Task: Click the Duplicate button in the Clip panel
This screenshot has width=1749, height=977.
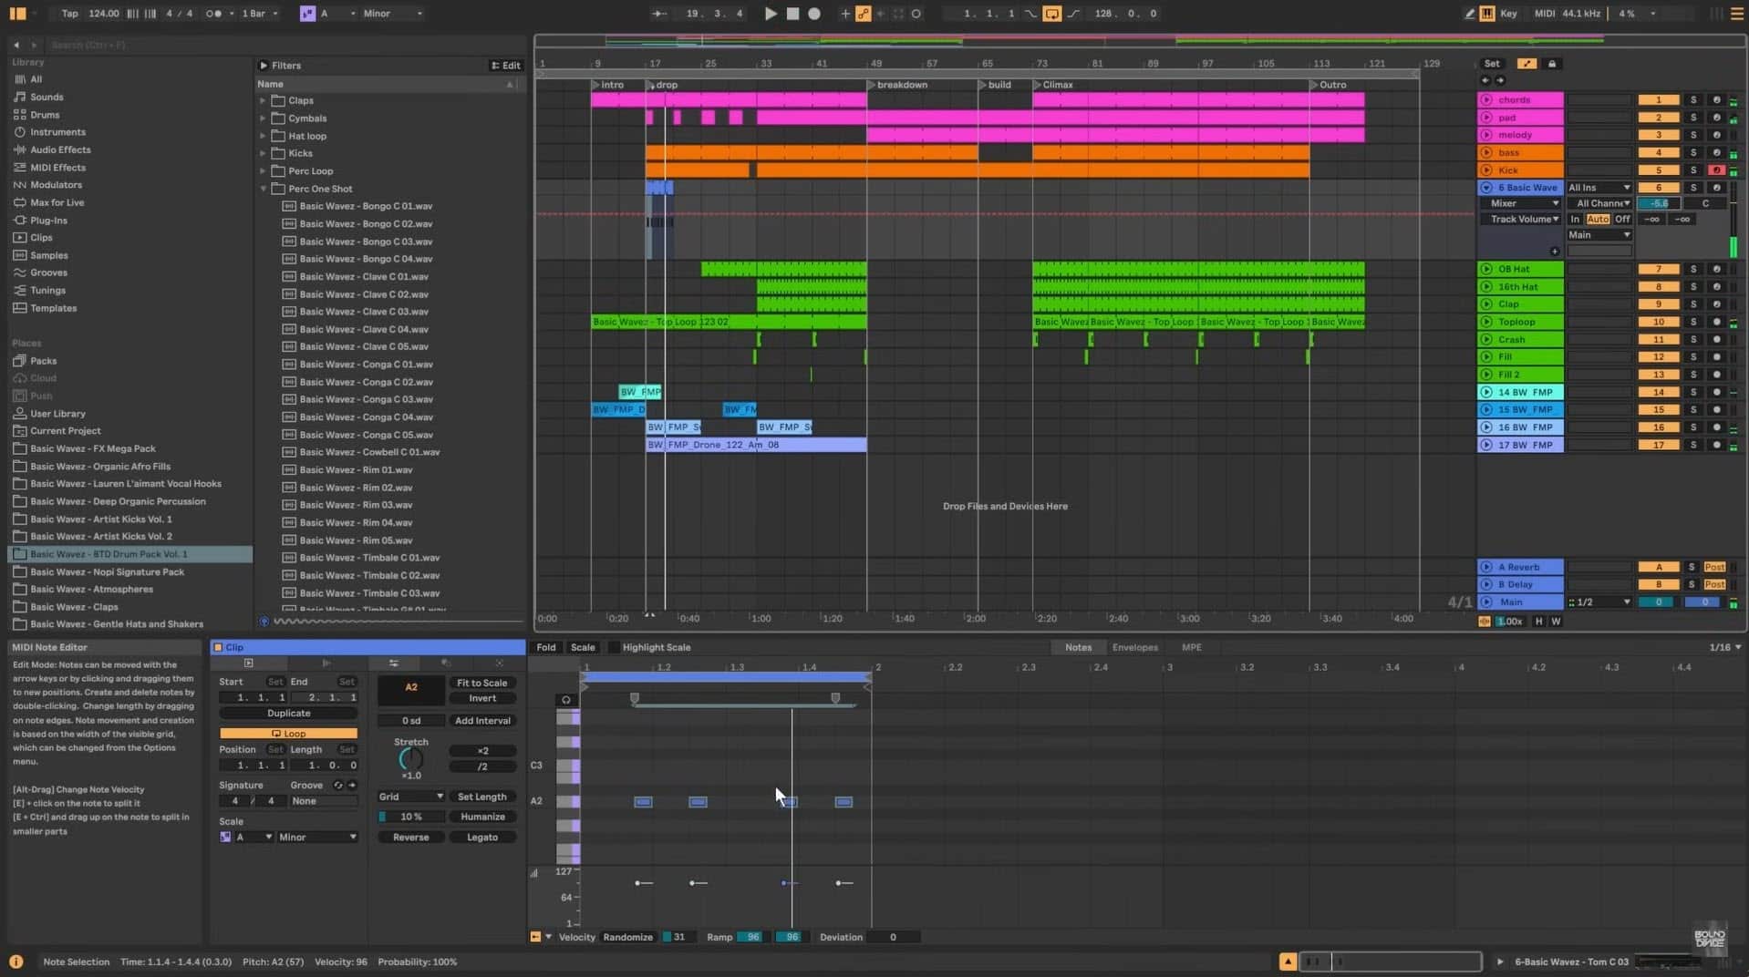Action: [288, 713]
